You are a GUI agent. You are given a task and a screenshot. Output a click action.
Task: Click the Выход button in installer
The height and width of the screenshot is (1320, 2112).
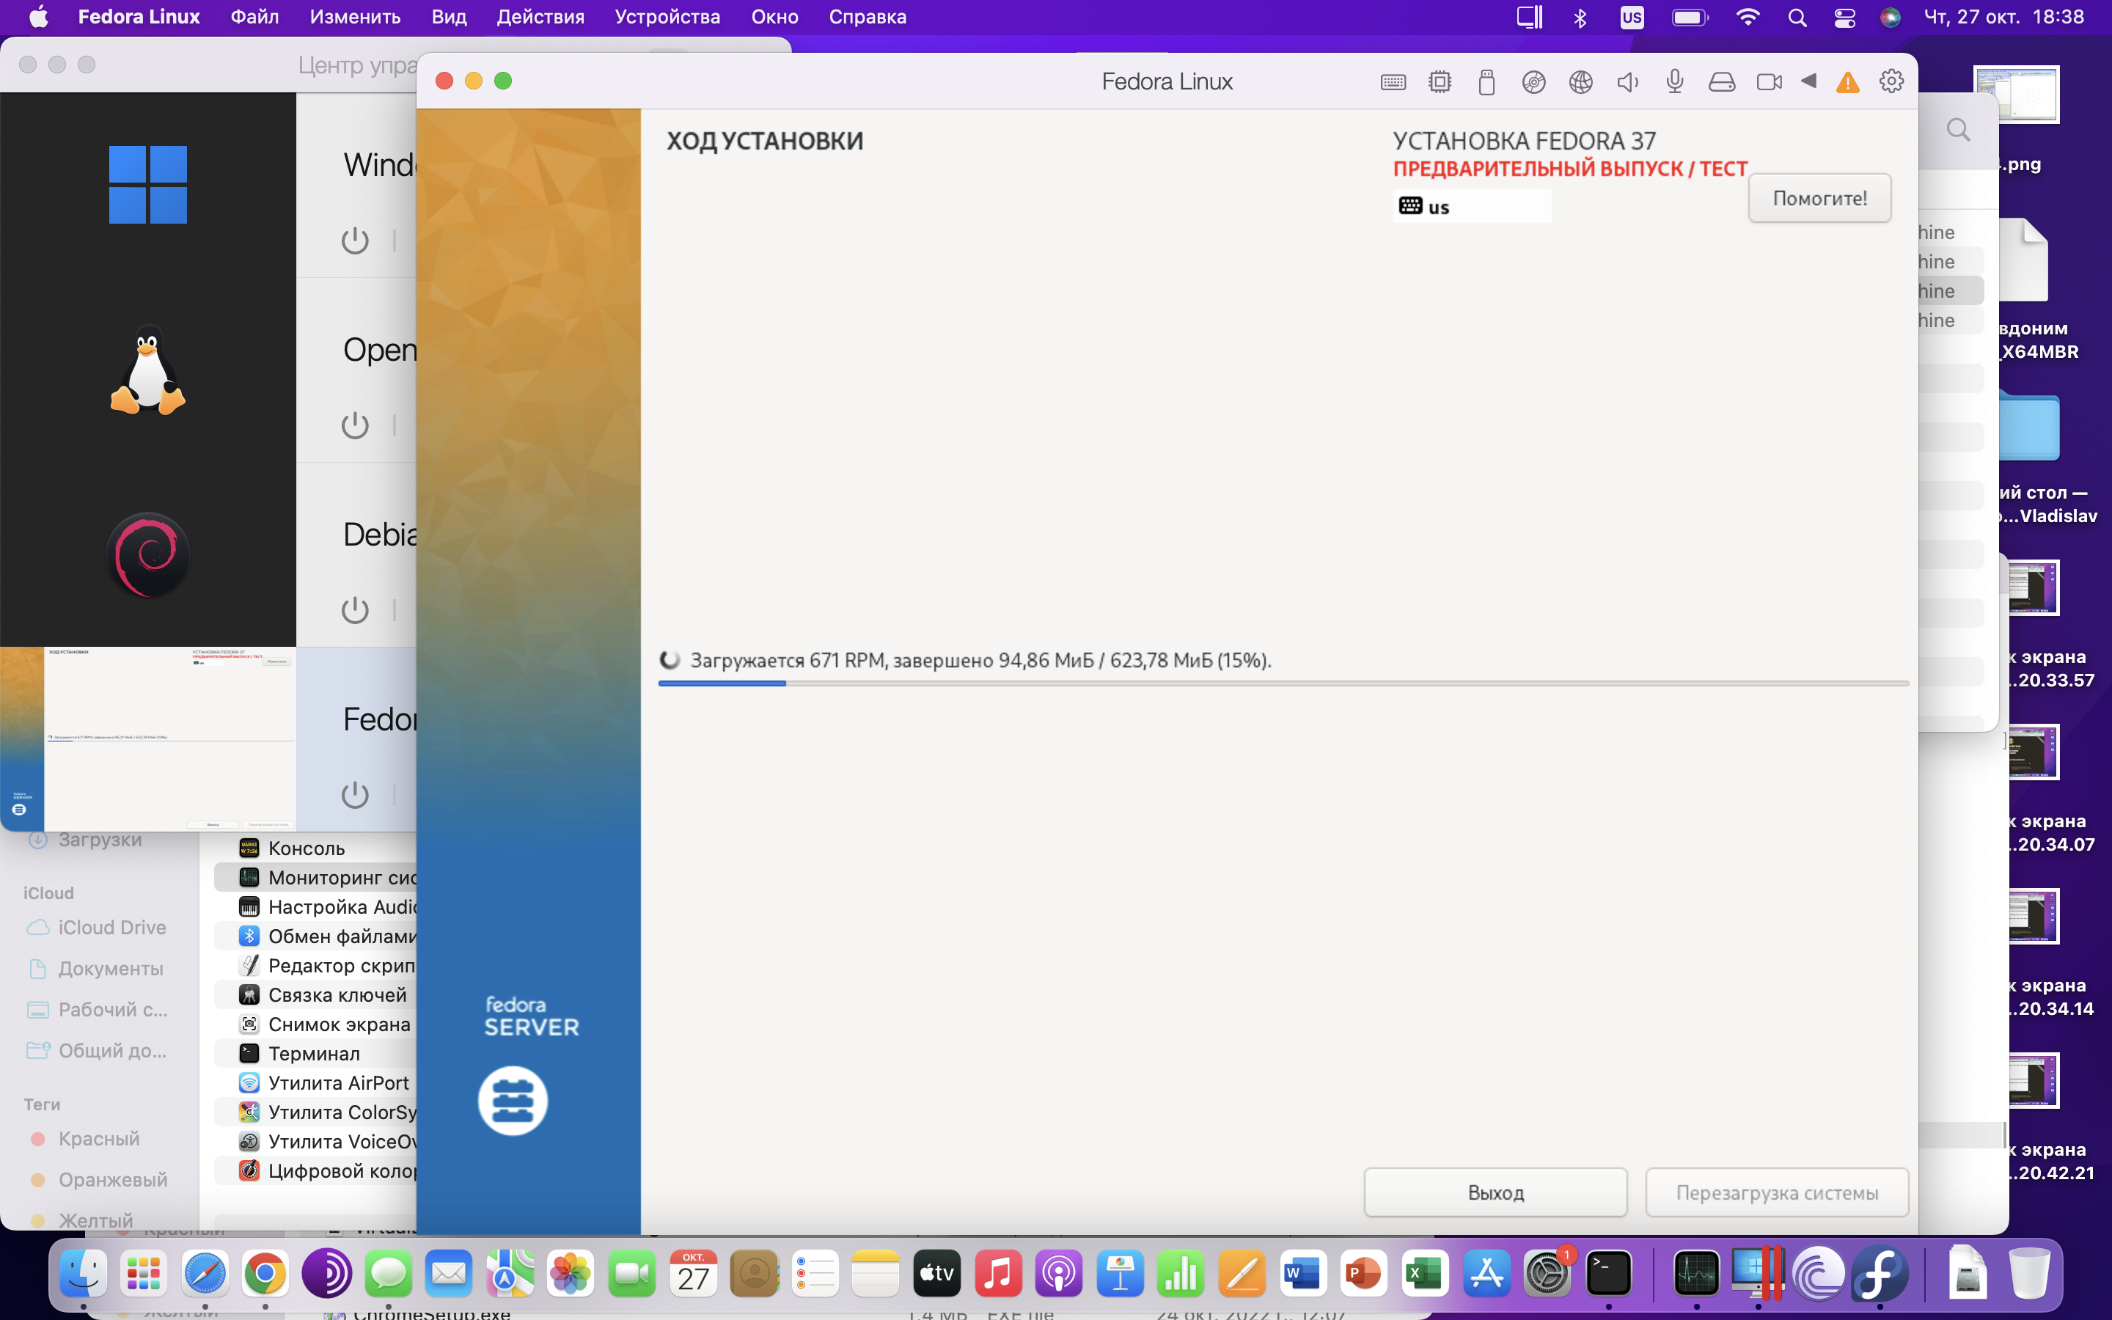pyautogui.click(x=1495, y=1192)
